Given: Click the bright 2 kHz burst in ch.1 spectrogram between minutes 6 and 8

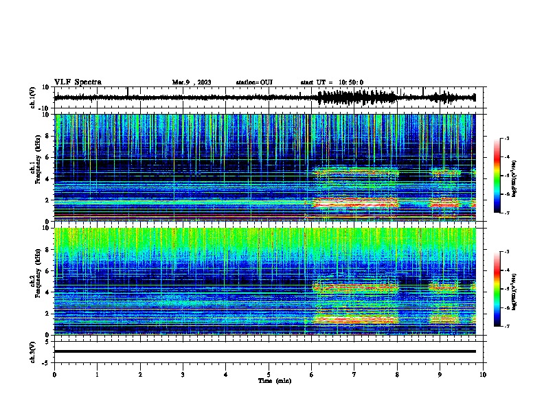Looking at the screenshot, I should coord(354,202).
